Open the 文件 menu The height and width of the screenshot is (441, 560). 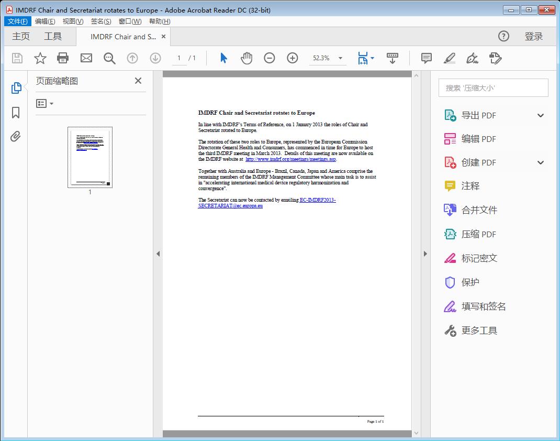[17, 21]
